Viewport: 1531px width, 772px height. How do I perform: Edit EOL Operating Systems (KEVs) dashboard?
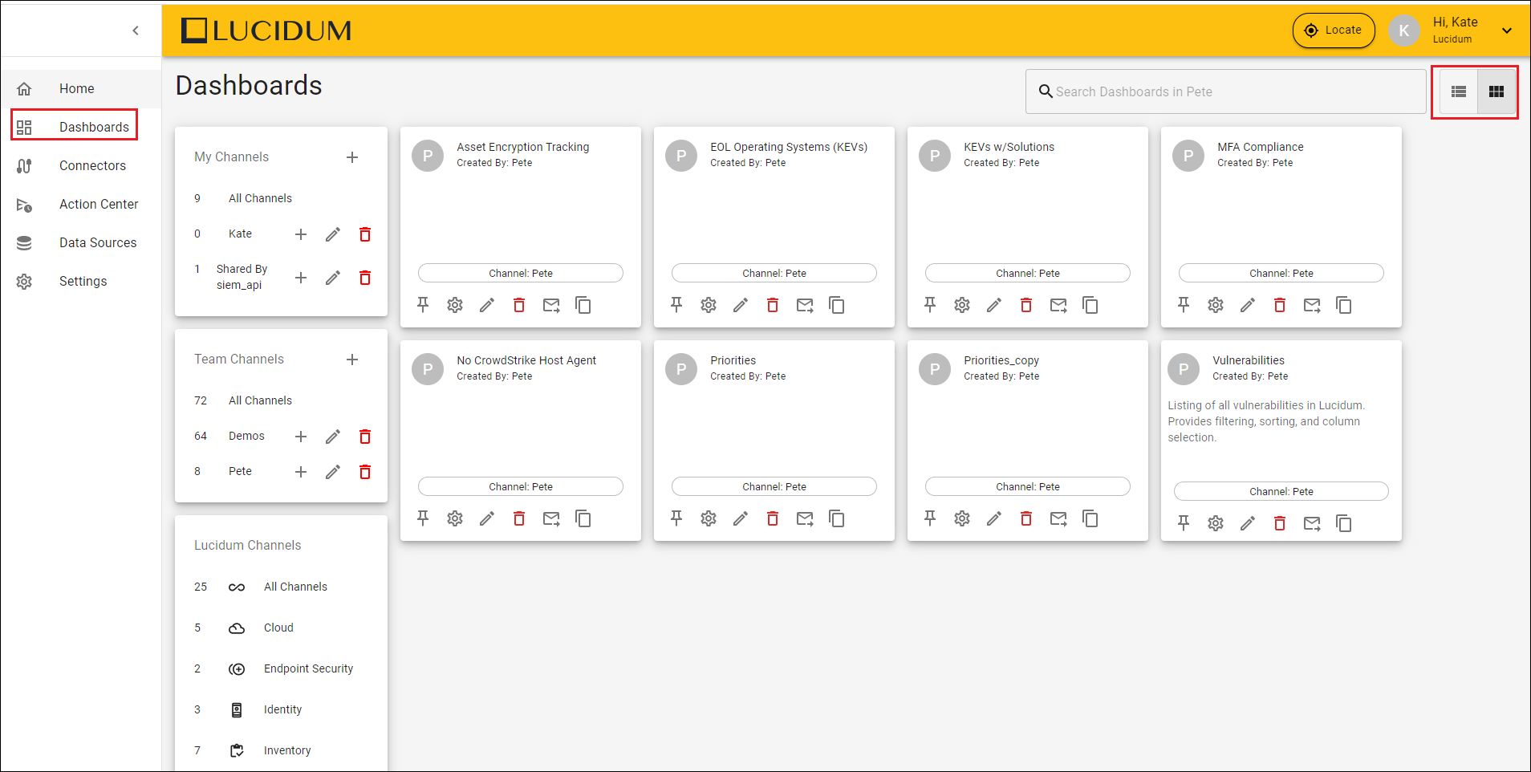[741, 305]
